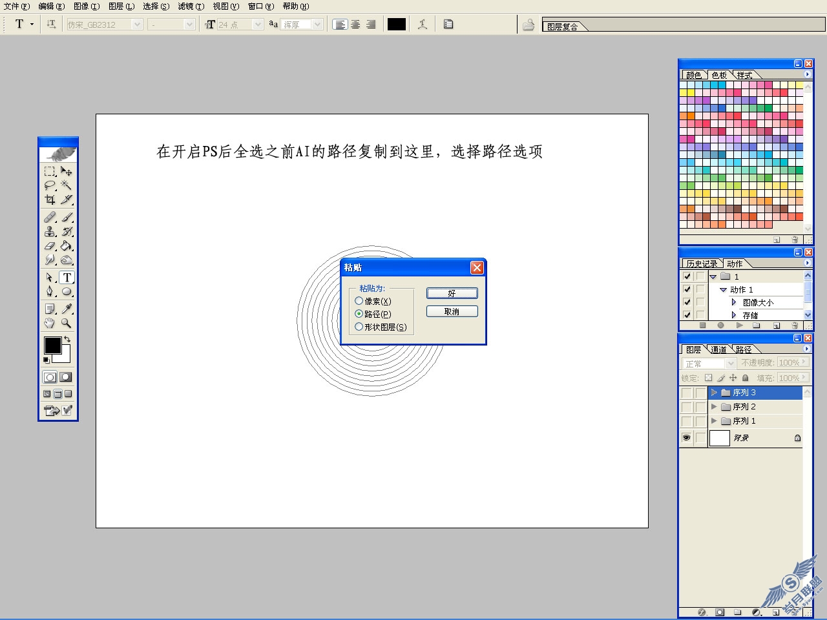This screenshot has height=620, width=827.
Task: Click the 取消 button
Action: (452, 311)
